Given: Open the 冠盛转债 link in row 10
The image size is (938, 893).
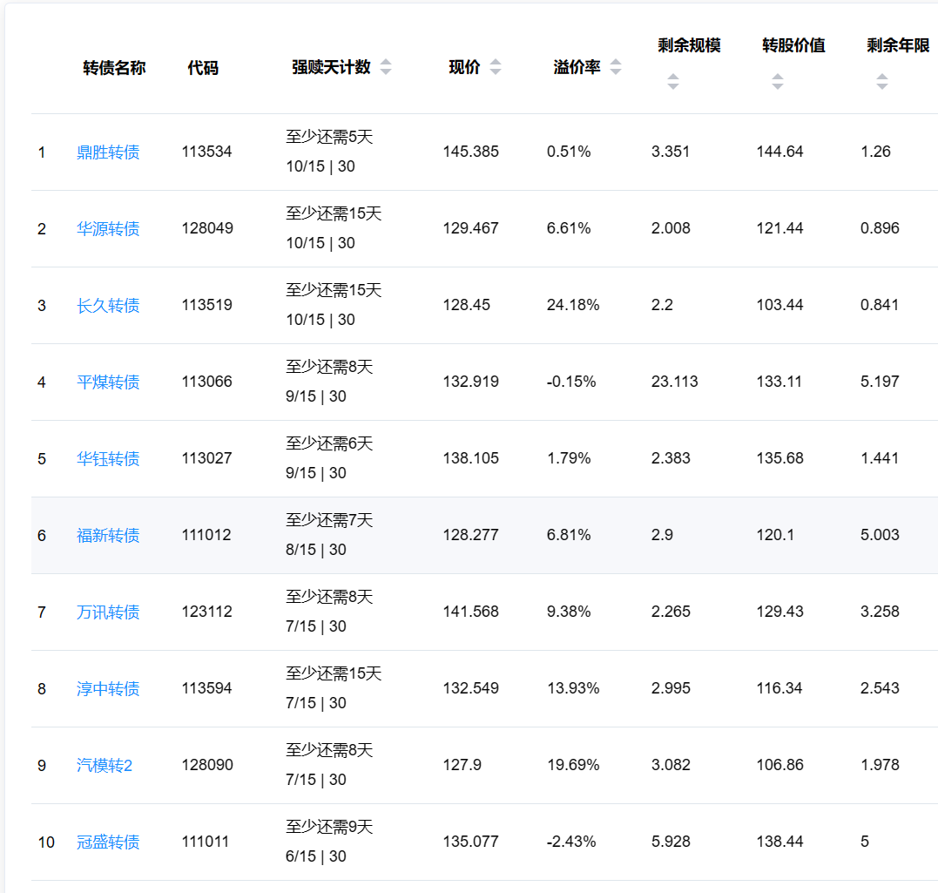Looking at the screenshot, I should point(108,842).
